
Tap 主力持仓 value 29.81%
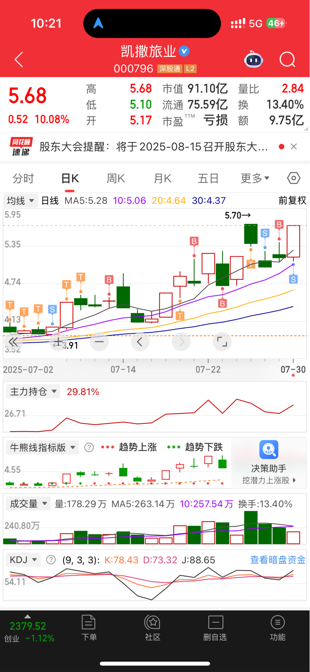click(x=83, y=391)
